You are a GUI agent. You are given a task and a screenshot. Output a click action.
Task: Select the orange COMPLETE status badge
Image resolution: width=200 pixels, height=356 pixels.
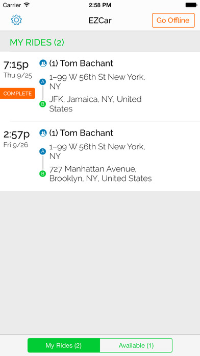click(x=17, y=93)
